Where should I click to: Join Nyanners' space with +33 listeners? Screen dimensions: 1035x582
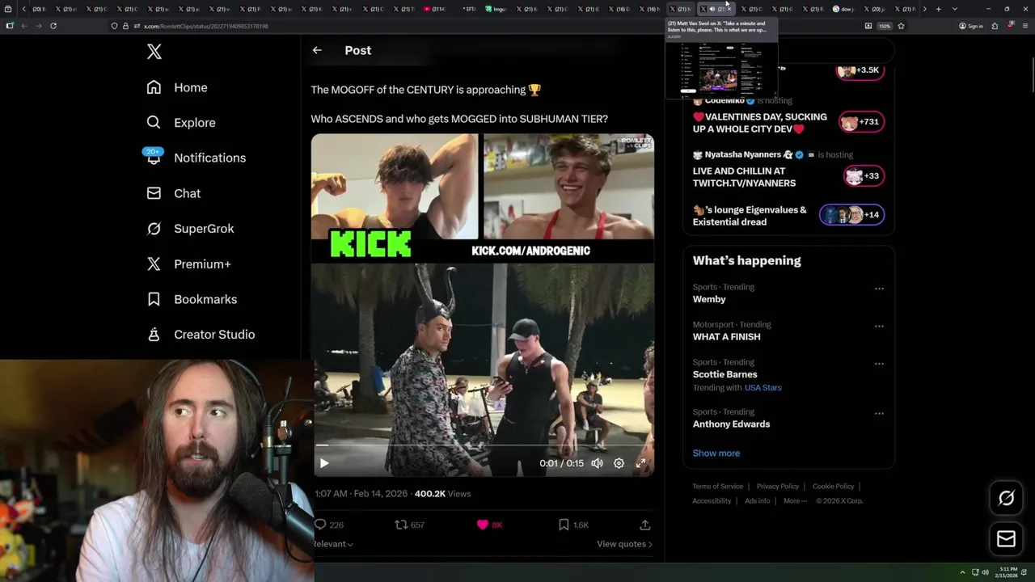pyautogui.click(x=864, y=175)
